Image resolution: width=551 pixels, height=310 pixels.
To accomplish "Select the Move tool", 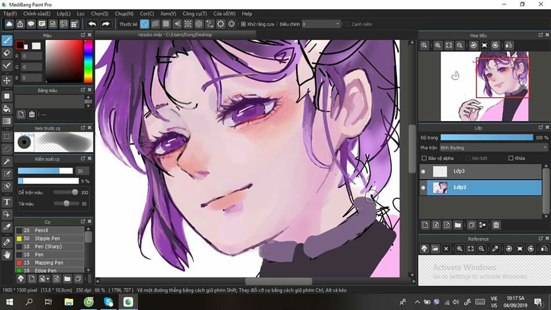I will click(x=7, y=80).
